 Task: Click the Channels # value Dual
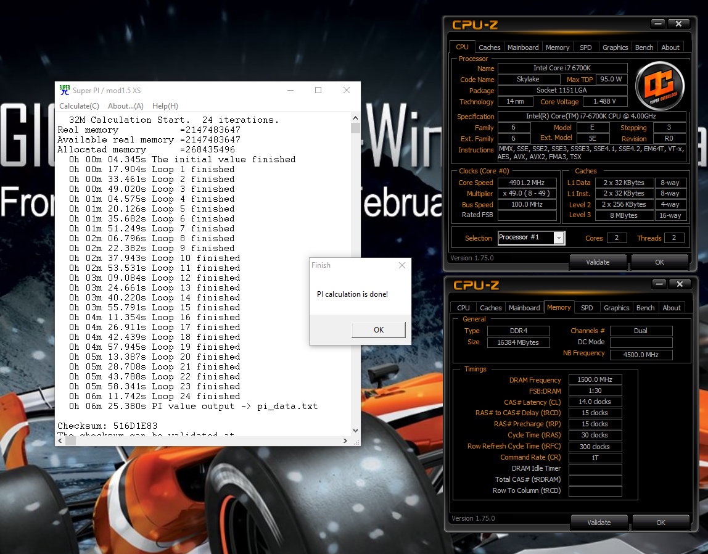(641, 331)
